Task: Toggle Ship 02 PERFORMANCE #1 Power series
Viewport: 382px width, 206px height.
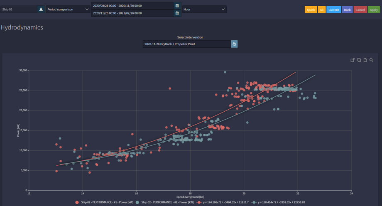Action: click(x=104, y=202)
